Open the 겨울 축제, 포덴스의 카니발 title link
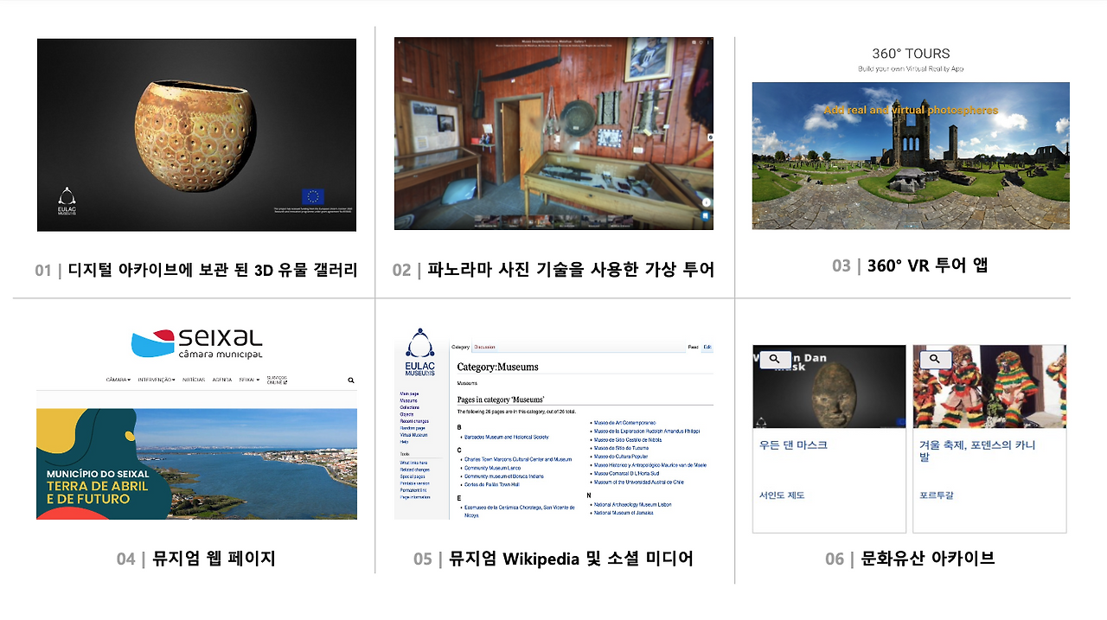Screen dimensions: 1107x620 point(977,451)
